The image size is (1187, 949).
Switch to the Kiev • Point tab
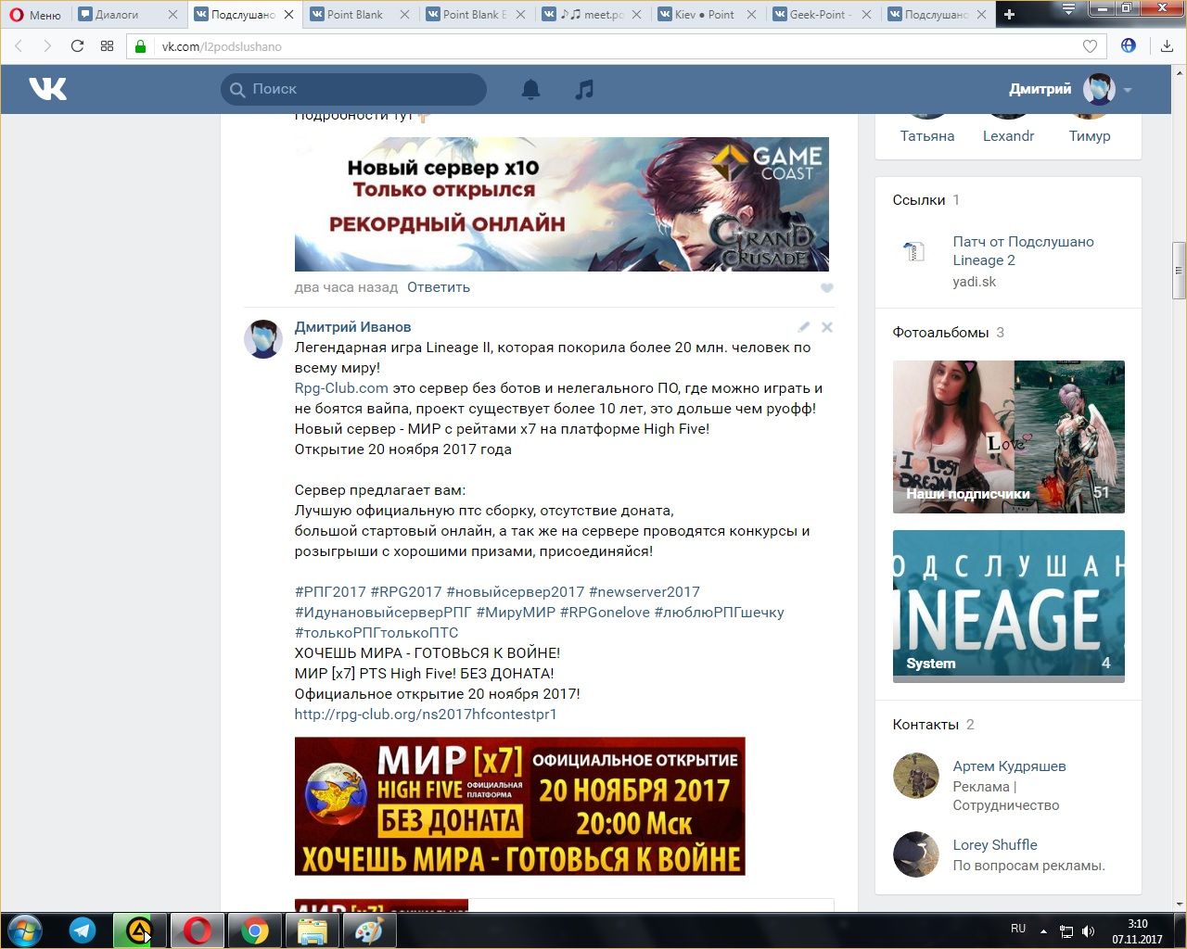[x=704, y=14]
